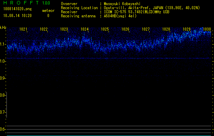Viewport: 214px width, 136px height.
Task: Click the 1.1 frequency axis label
Action: pyautogui.click(x=3, y=44)
